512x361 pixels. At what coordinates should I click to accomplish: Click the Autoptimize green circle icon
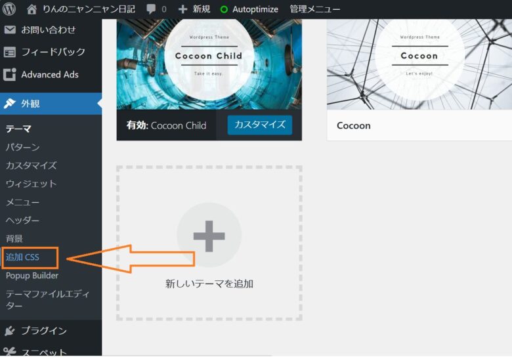[x=224, y=9]
